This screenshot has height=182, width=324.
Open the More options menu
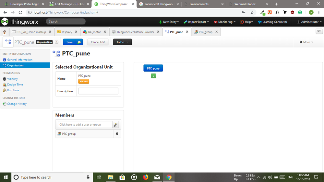pos(306,42)
